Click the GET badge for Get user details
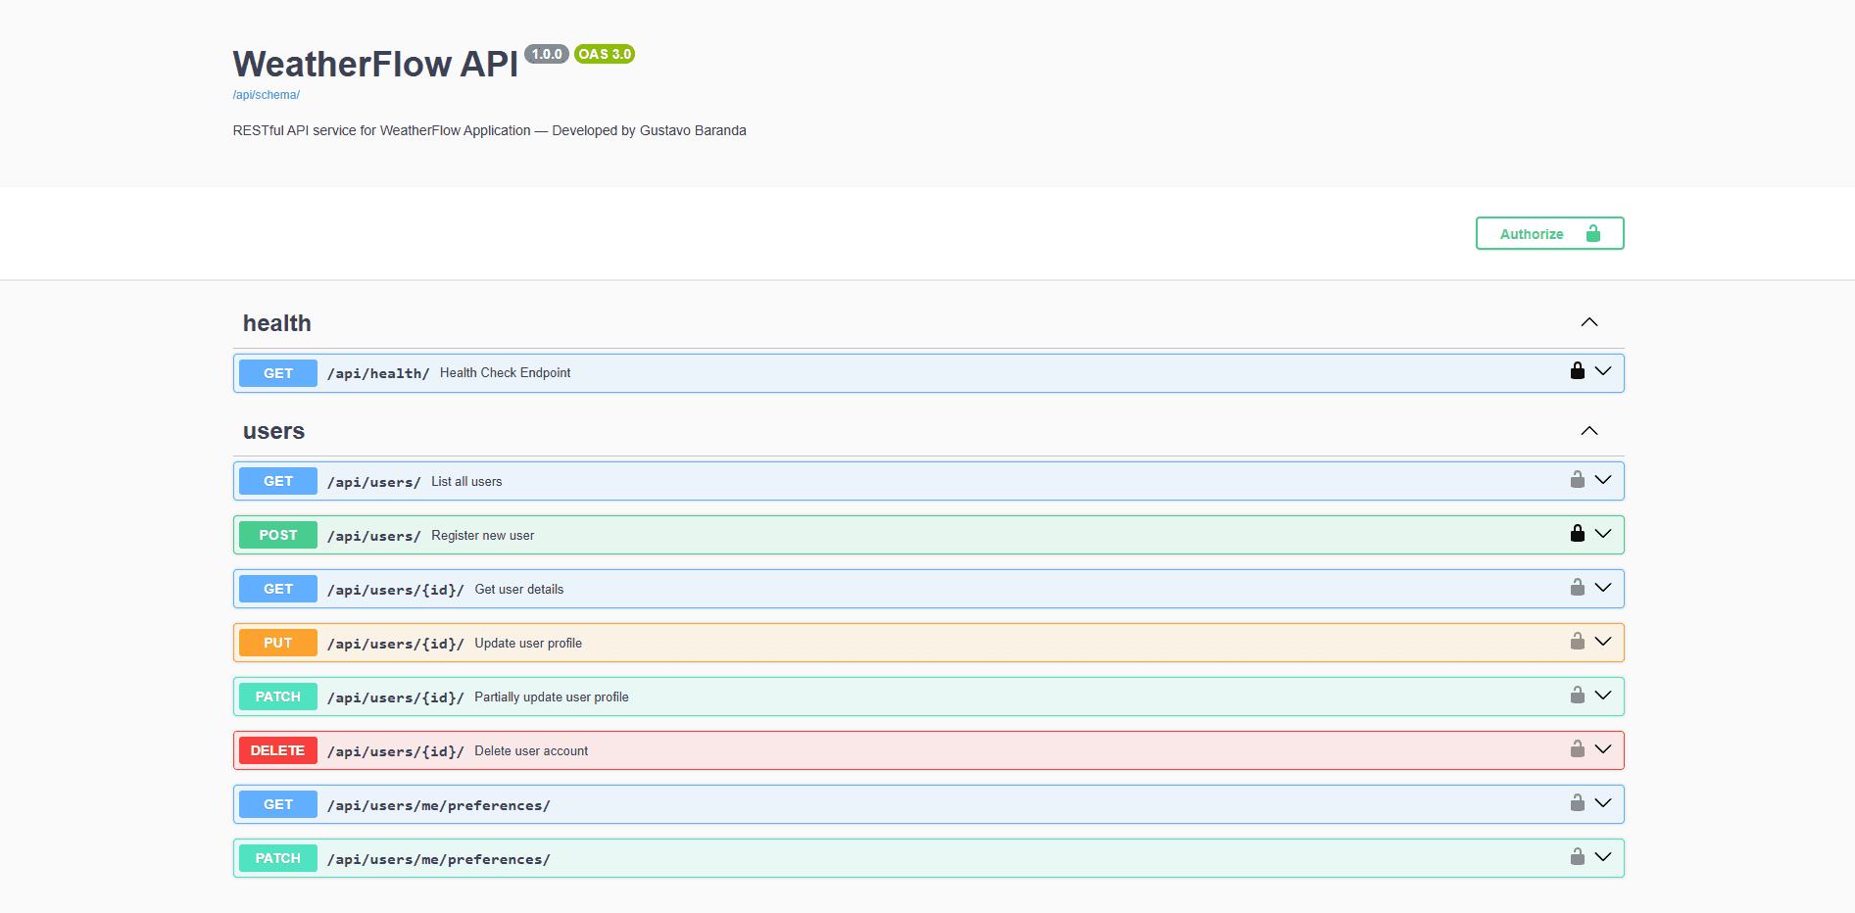 [278, 589]
